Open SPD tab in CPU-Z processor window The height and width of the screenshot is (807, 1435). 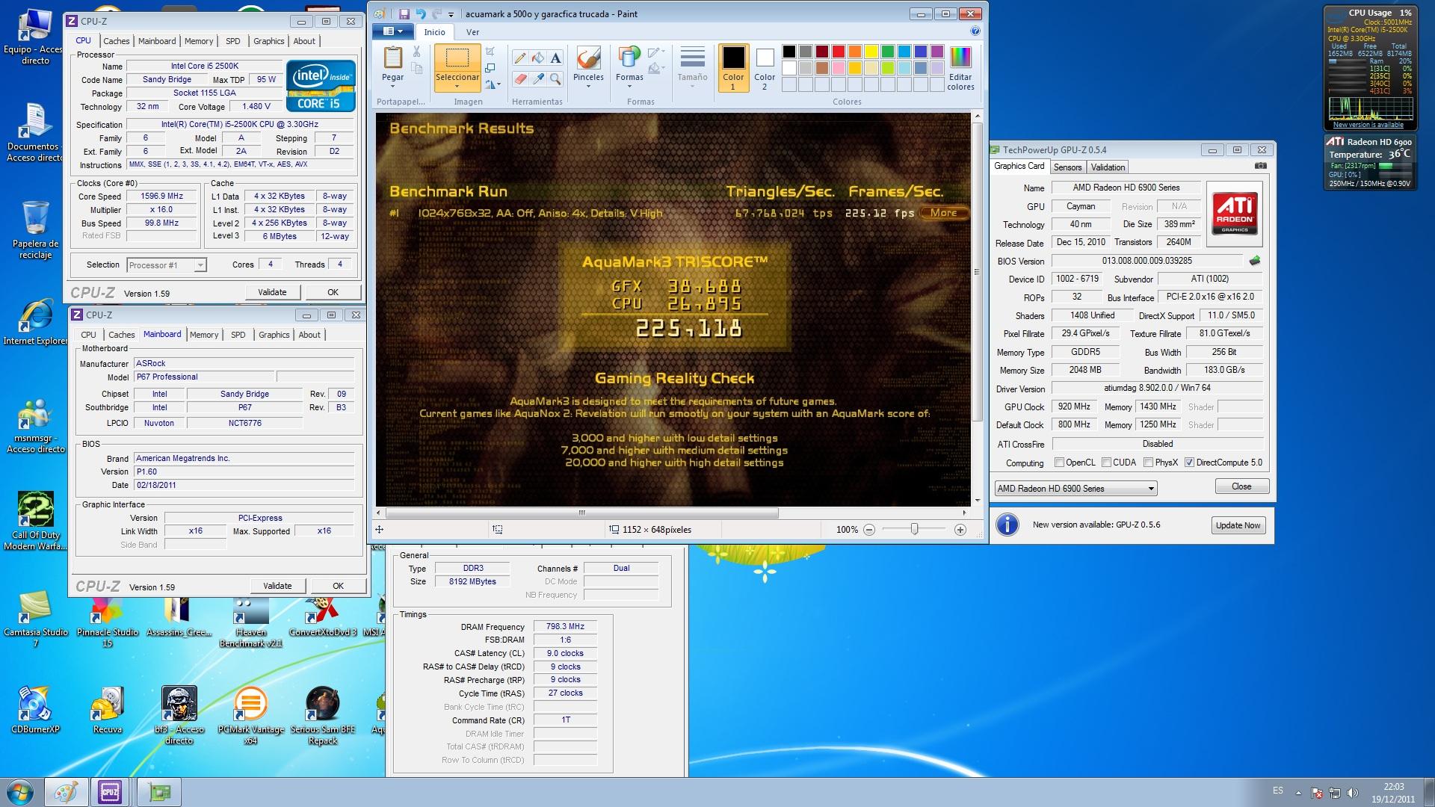(x=232, y=41)
